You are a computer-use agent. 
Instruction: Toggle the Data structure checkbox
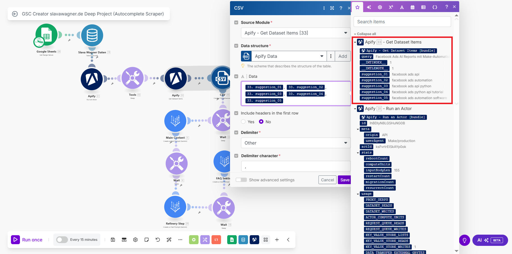click(236, 46)
